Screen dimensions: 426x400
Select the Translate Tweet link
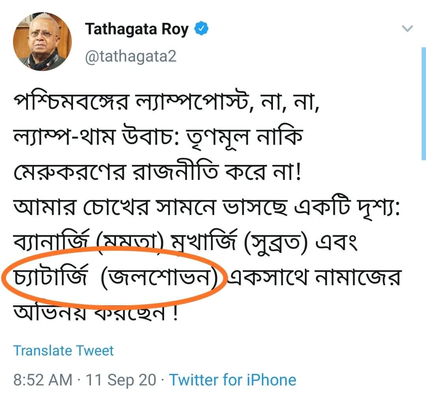click(x=63, y=351)
